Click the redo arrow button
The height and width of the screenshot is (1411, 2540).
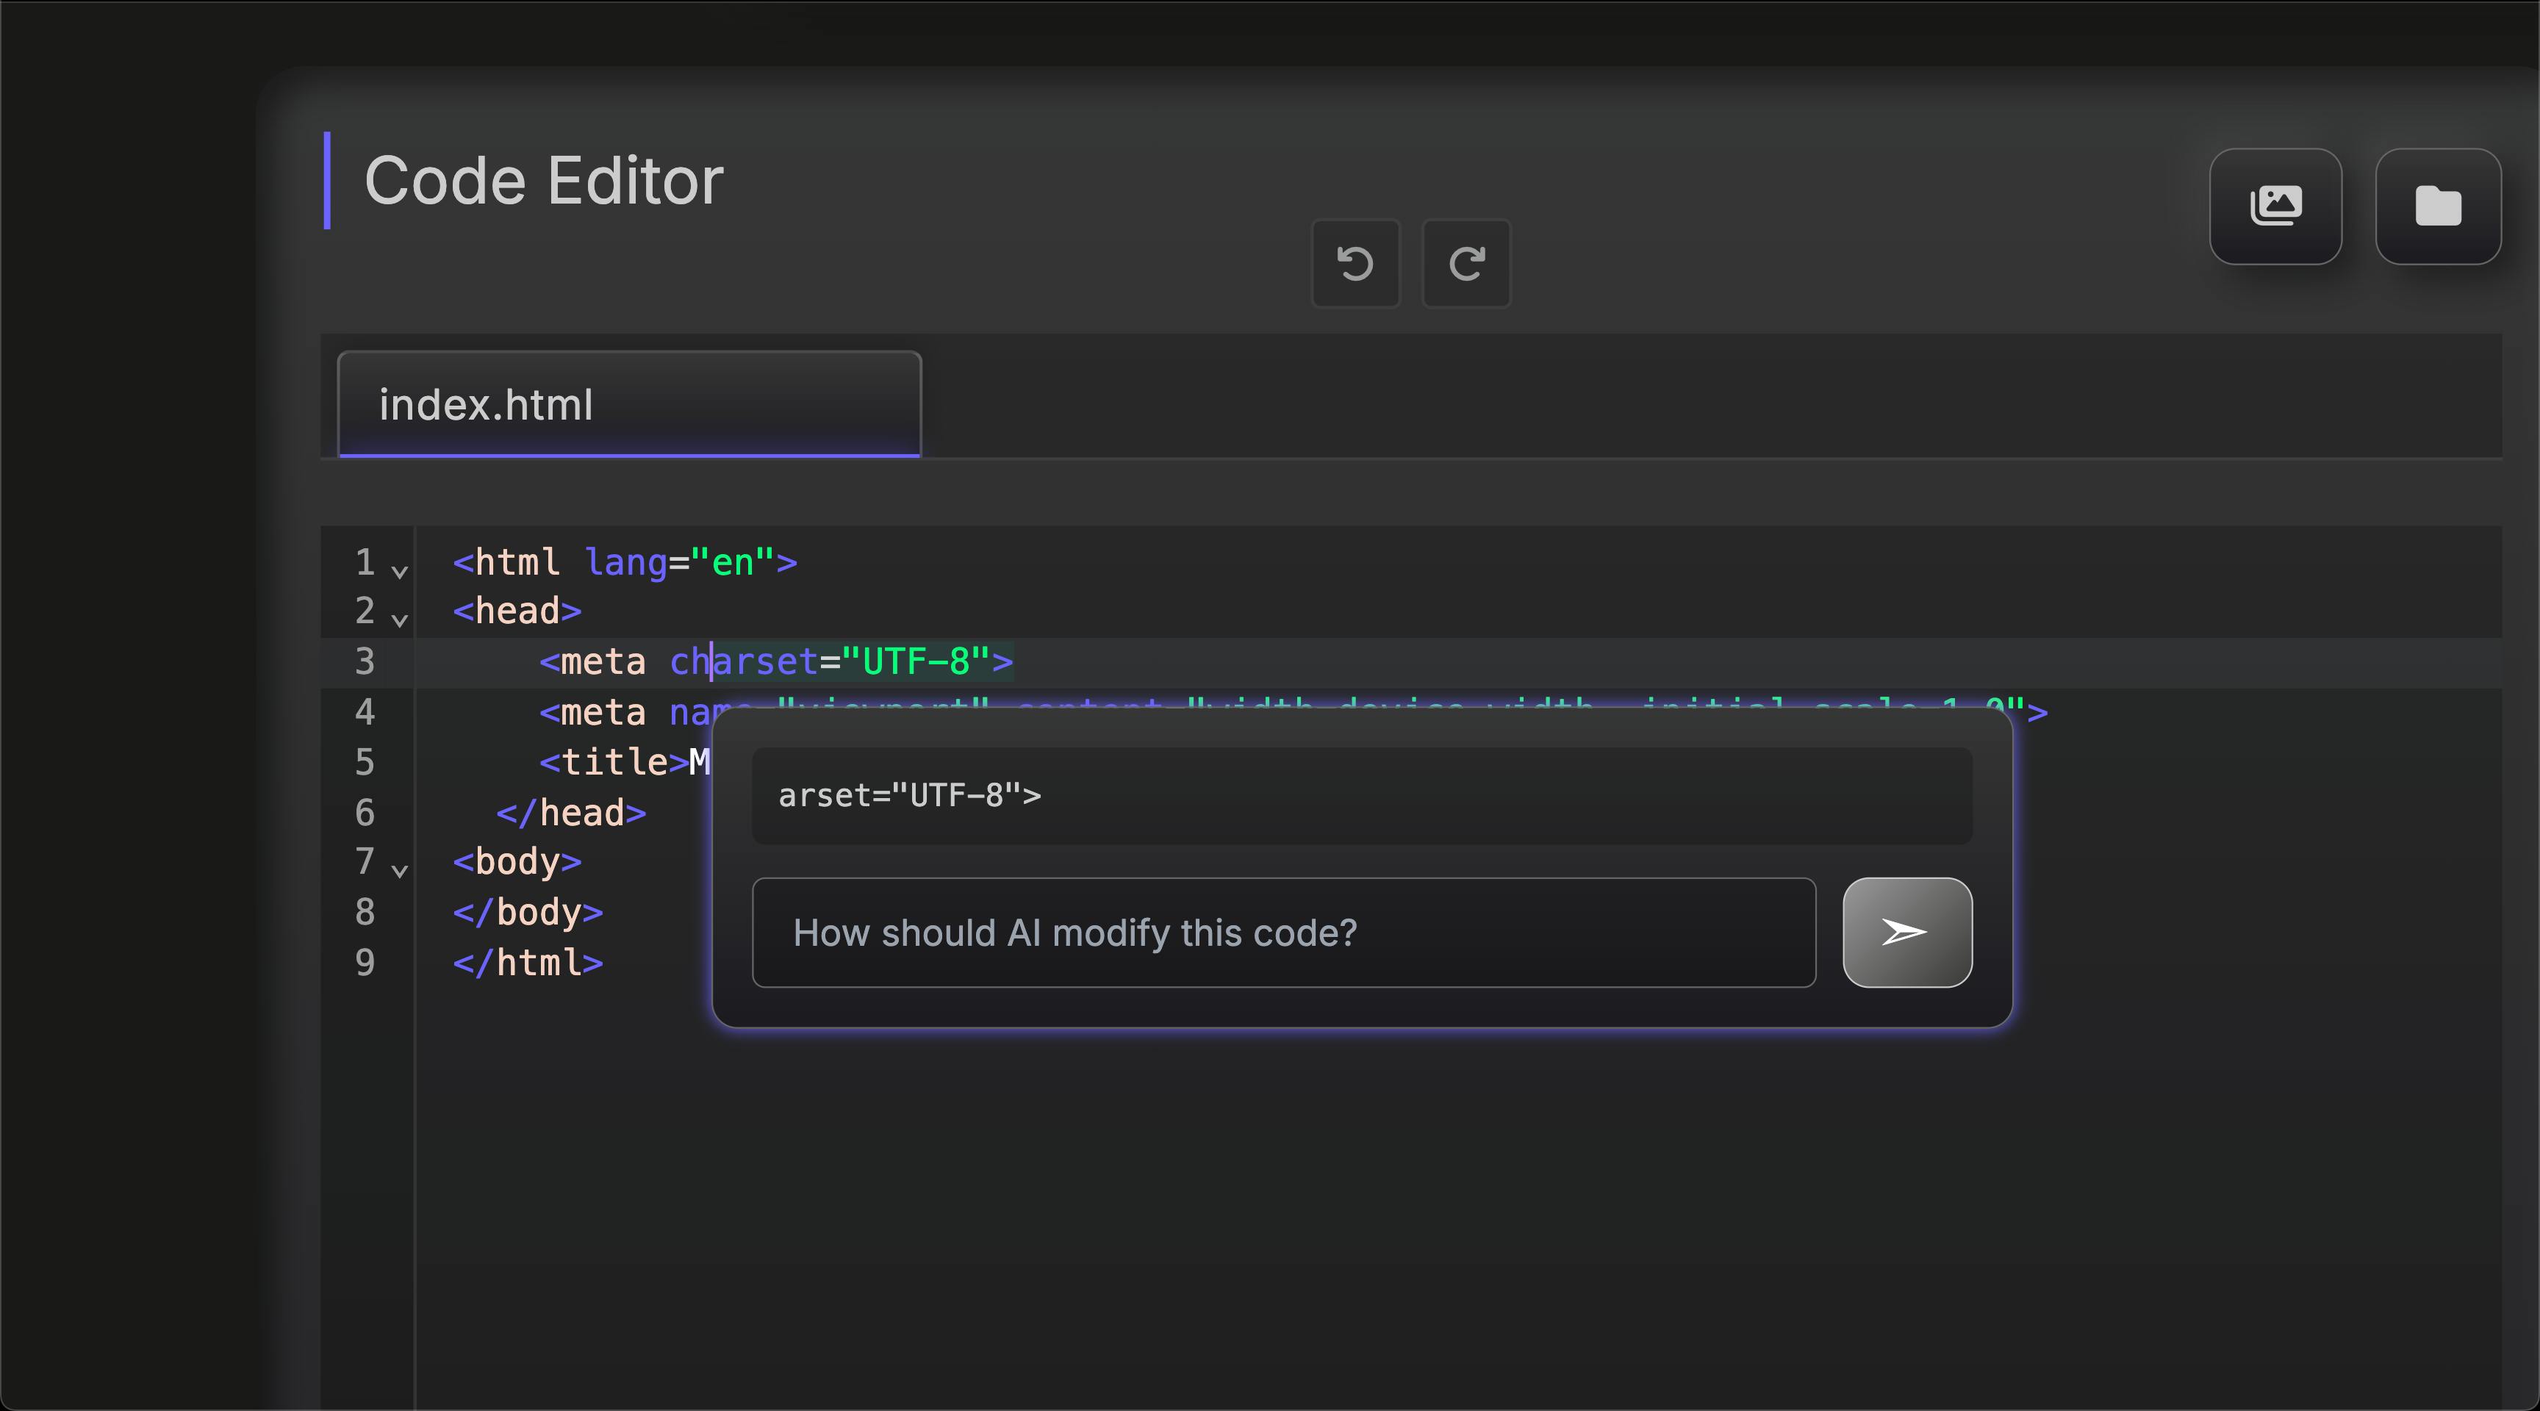click(x=1465, y=263)
